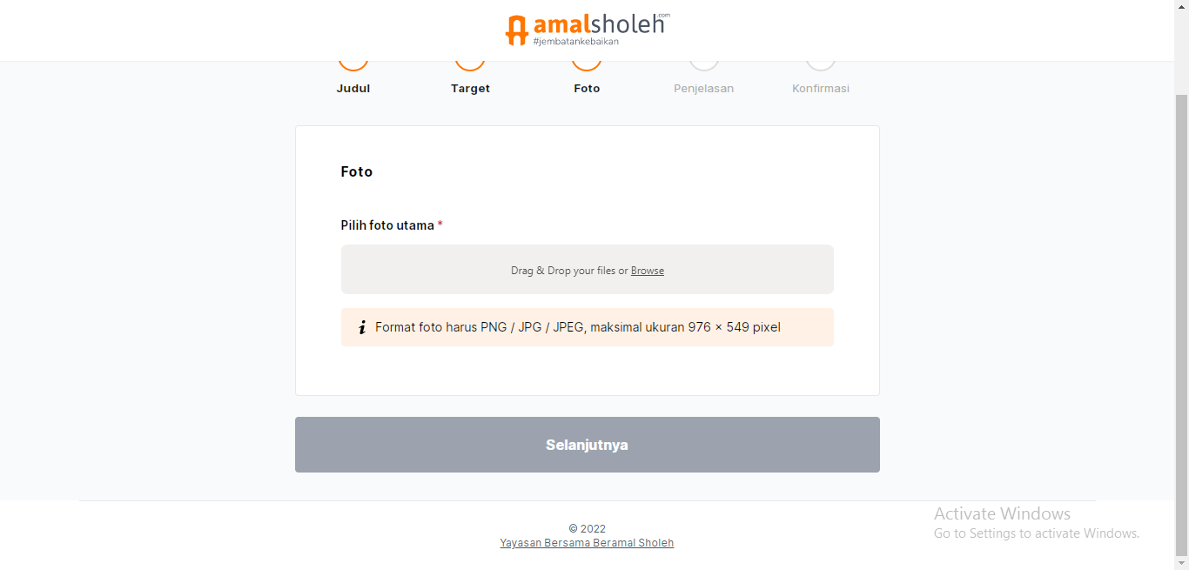1189x570 pixels.
Task: Switch to the Target wizard step
Action: [x=470, y=88]
